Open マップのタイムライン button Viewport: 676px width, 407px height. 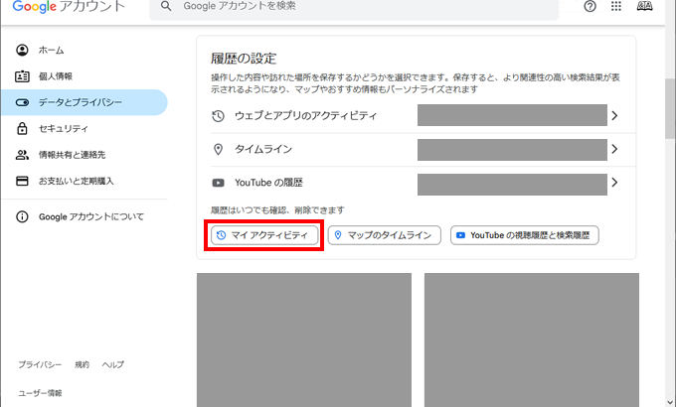(384, 235)
